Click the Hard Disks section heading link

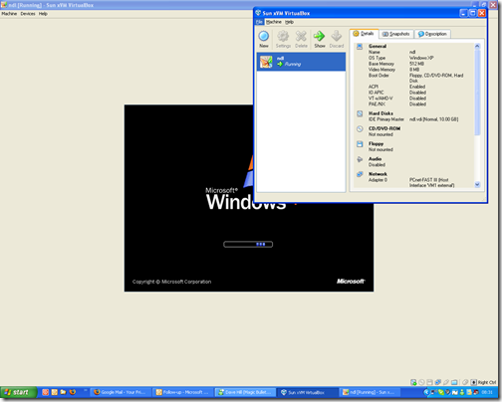[x=380, y=113]
